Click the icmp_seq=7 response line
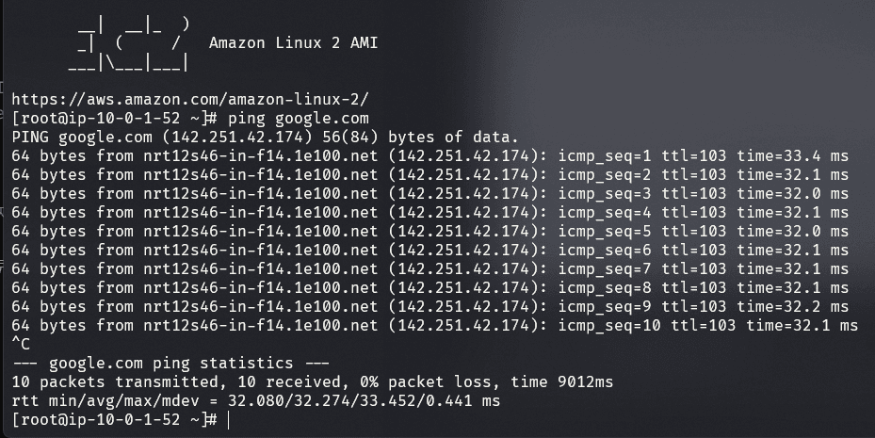 [429, 268]
